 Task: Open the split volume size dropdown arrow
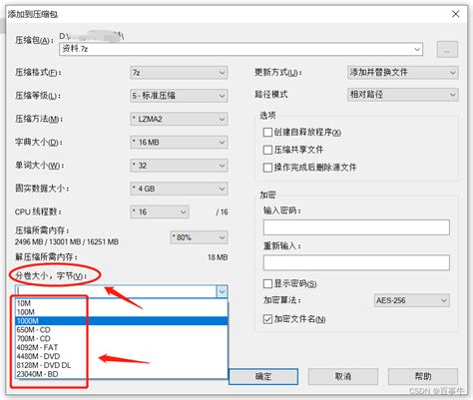(222, 291)
